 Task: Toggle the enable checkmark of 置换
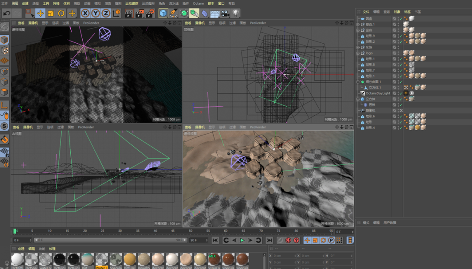(401, 105)
